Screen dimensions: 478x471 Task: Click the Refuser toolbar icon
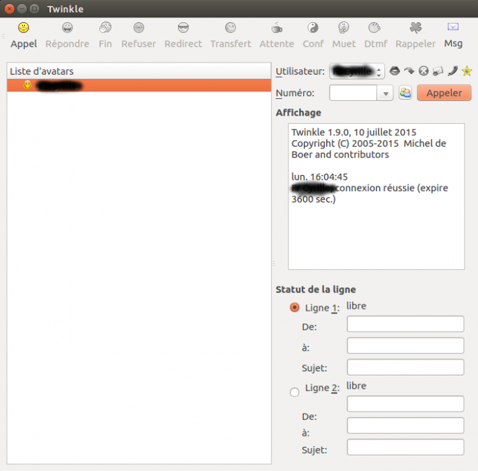[138, 28]
